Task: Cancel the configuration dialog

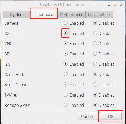Action: (x=87, y=116)
